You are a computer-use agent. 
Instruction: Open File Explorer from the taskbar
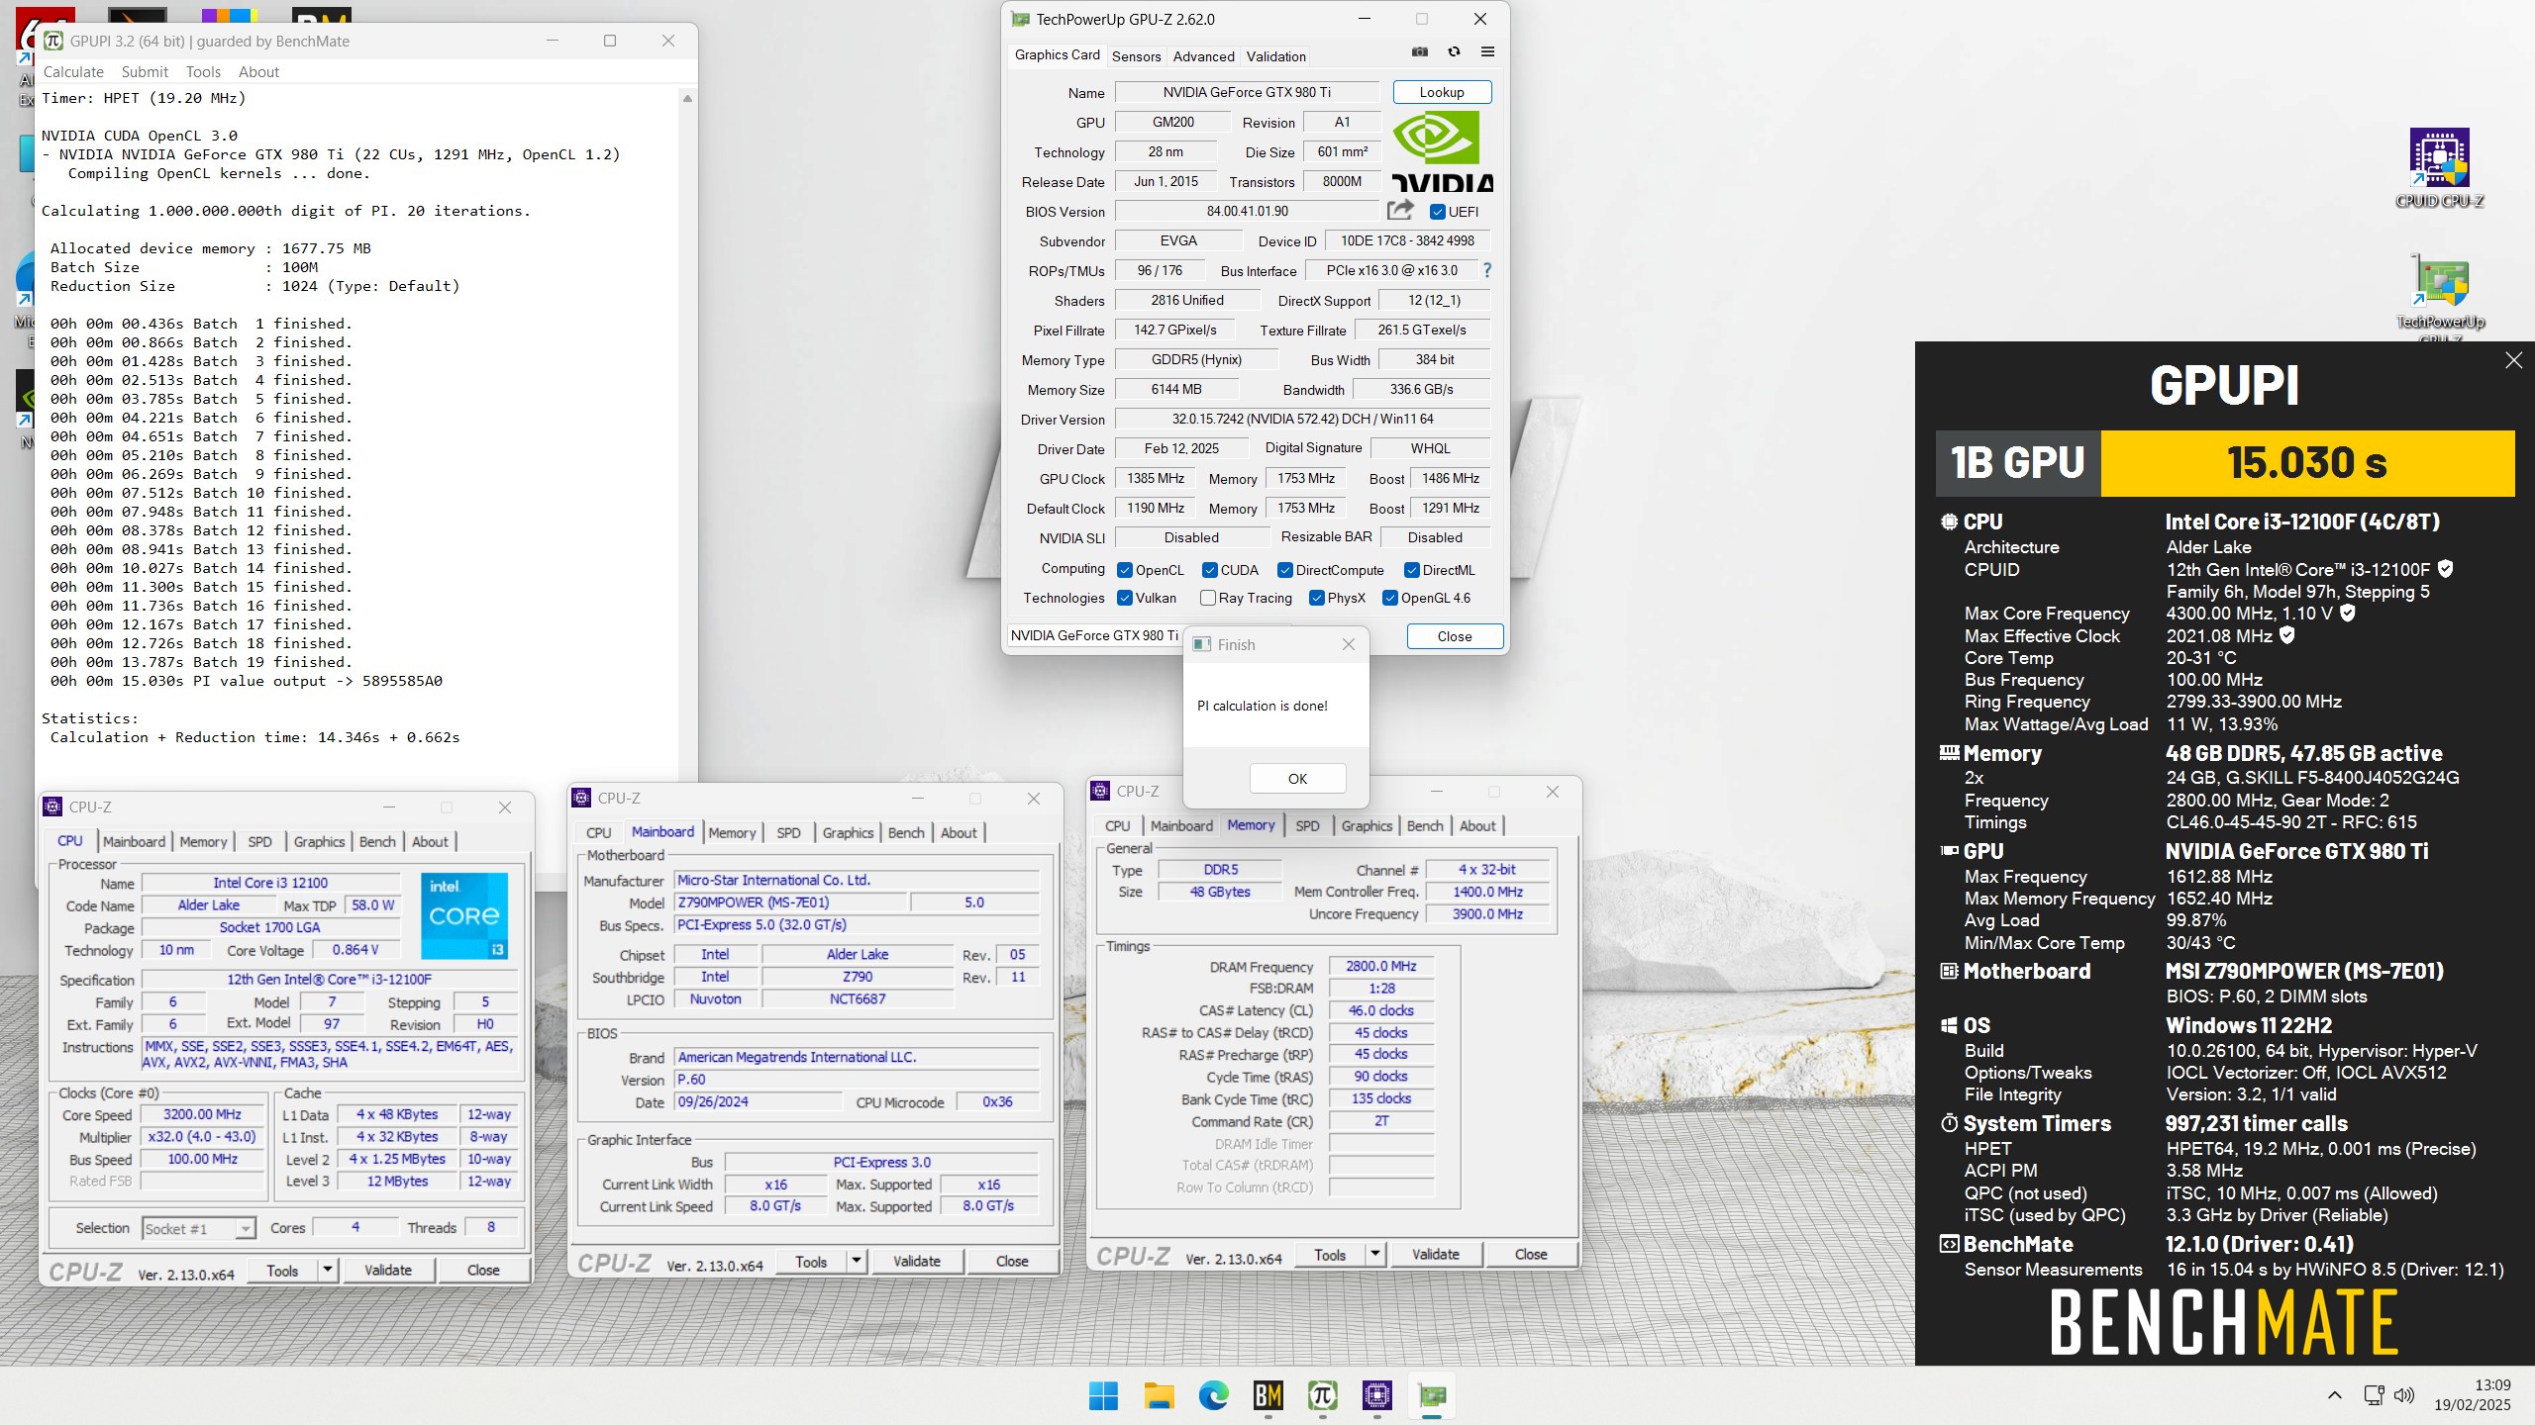1159,1395
